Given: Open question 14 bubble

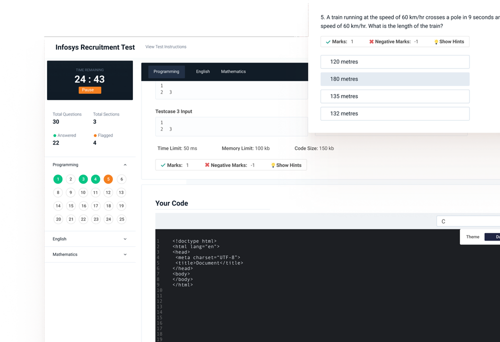Looking at the screenshot, I should pyautogui.click(x=58, y=206).
